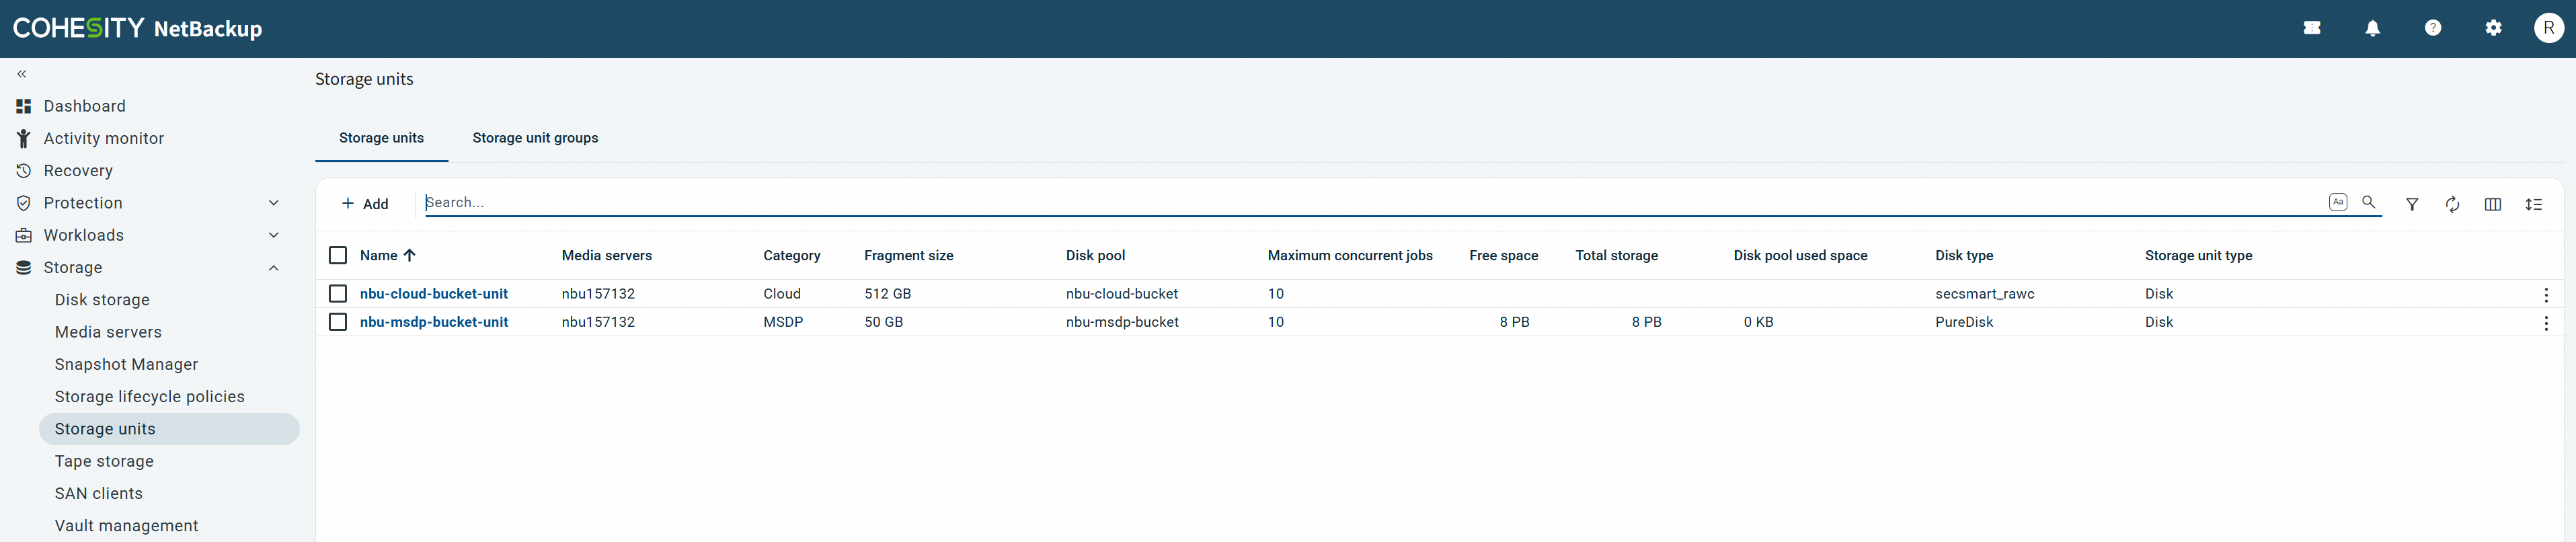
Task: Click Free space column header
Action: coord(1504,255)
